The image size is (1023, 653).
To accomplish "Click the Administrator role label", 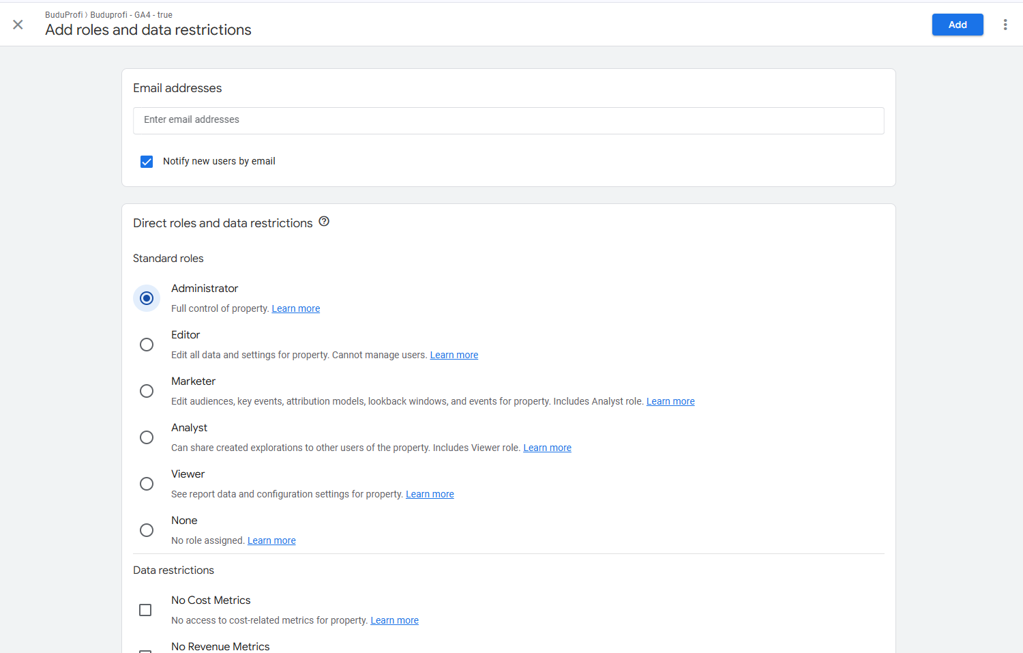I will pyautogui.click(x=205, y=289).
